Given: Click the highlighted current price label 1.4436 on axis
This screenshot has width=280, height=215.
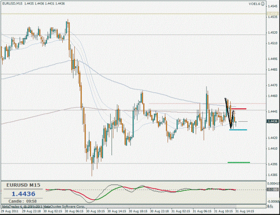Looking at the screenshot, I should coord(273,121).
